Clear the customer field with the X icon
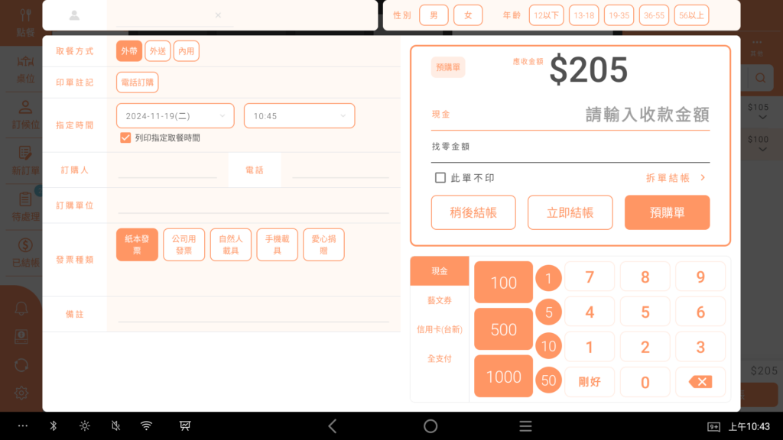 pos(218,15)
